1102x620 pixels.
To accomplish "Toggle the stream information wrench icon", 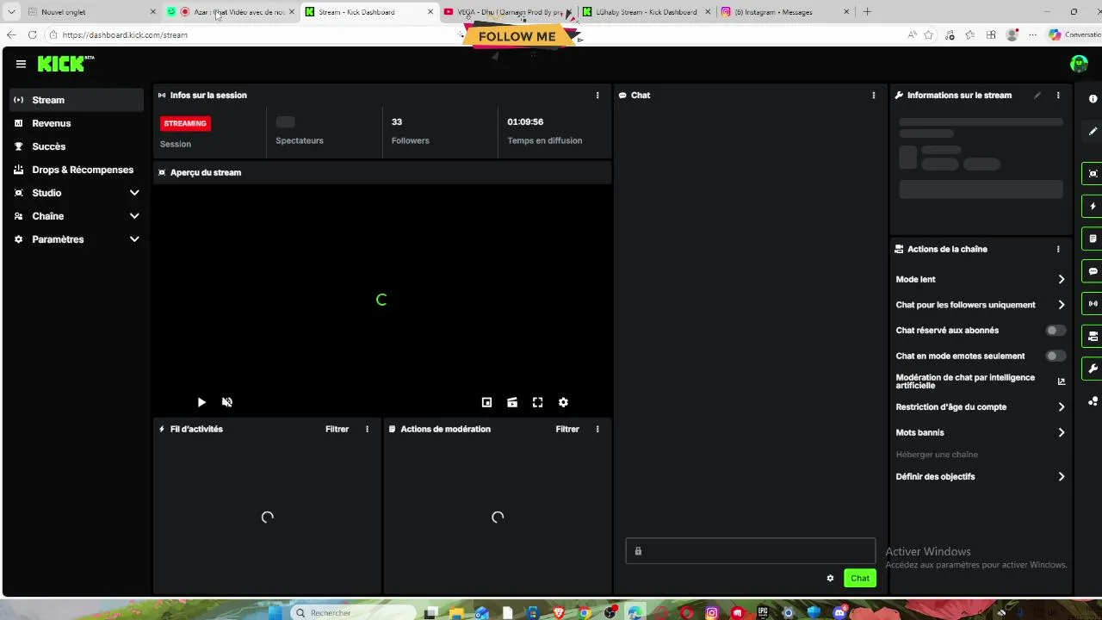I will [x=1093, y=369].
